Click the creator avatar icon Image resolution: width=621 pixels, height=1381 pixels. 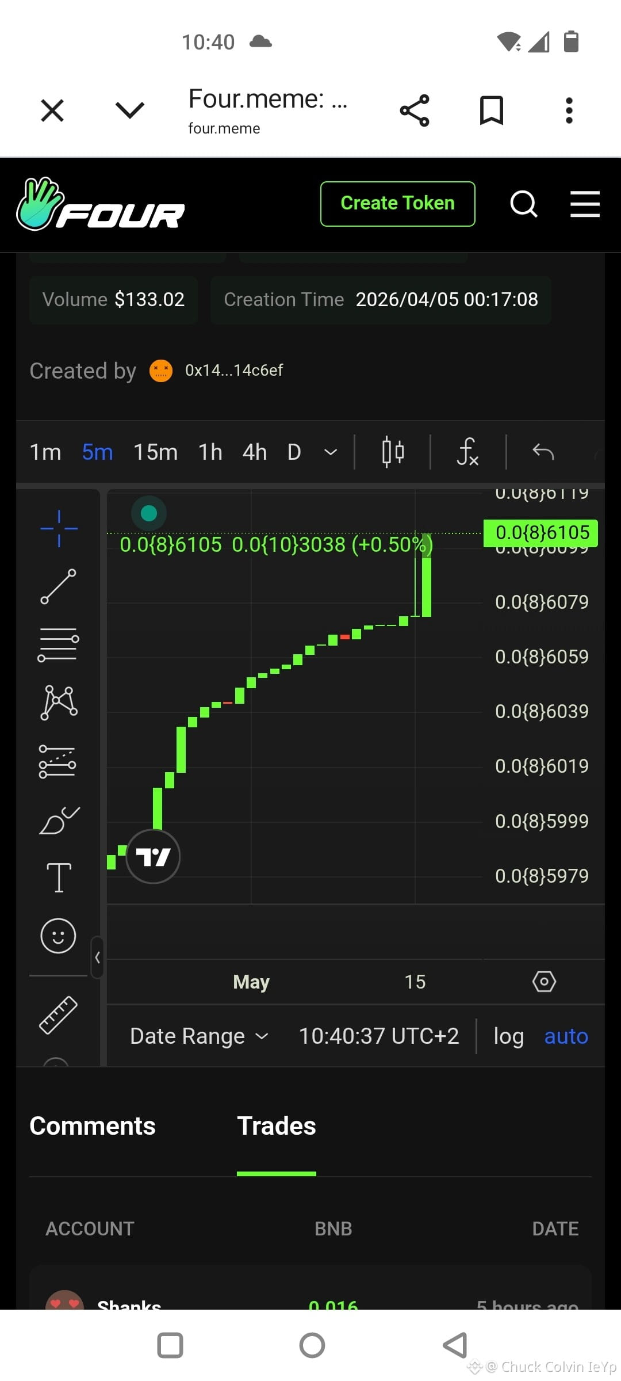click(x=161, y=371)
